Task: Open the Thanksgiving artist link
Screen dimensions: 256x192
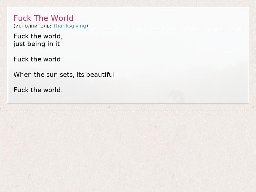Action: (69, 26)
